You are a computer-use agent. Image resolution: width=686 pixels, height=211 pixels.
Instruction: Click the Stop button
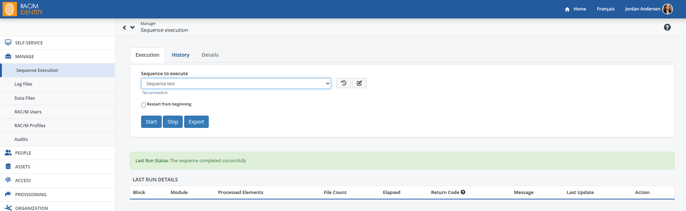(173, 122)
